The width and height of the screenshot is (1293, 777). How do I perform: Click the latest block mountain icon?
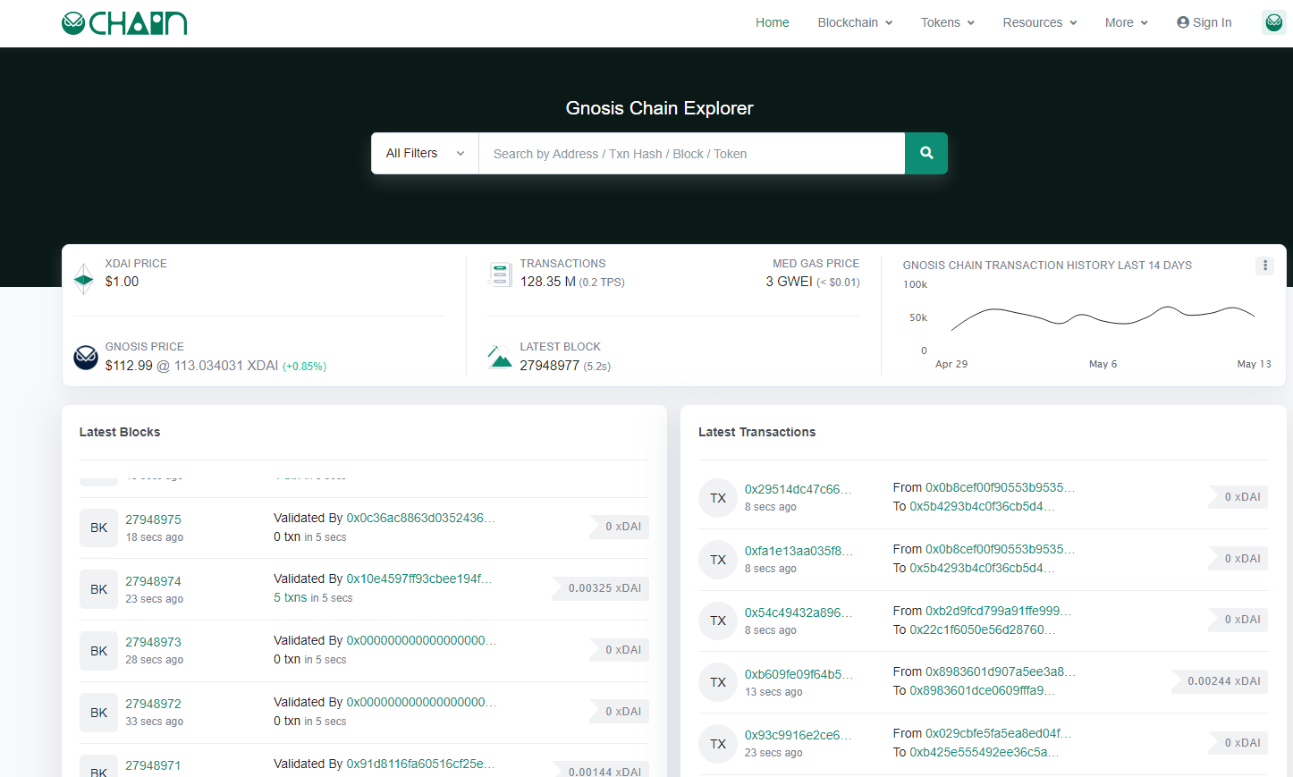[500, 357]
